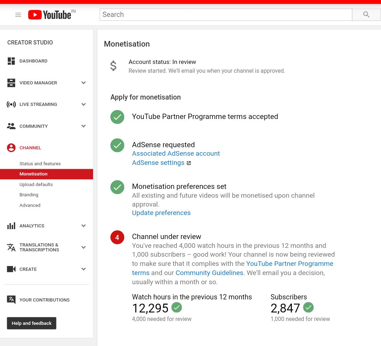Click the 'Account status: In review' text
Image resolution: width=381 pixels, height=346 pixels.
pyautogui.click(x=162, y=62)
